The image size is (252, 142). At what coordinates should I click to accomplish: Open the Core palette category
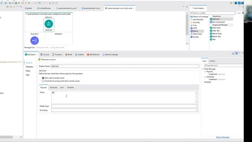click(x=193, y=25)
